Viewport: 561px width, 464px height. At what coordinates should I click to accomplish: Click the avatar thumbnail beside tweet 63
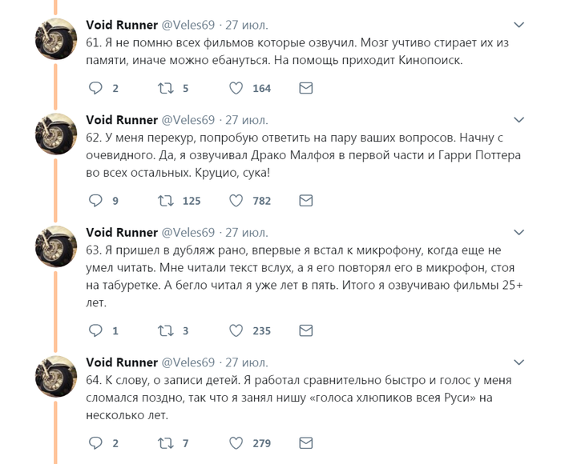[x=56, y=245]
